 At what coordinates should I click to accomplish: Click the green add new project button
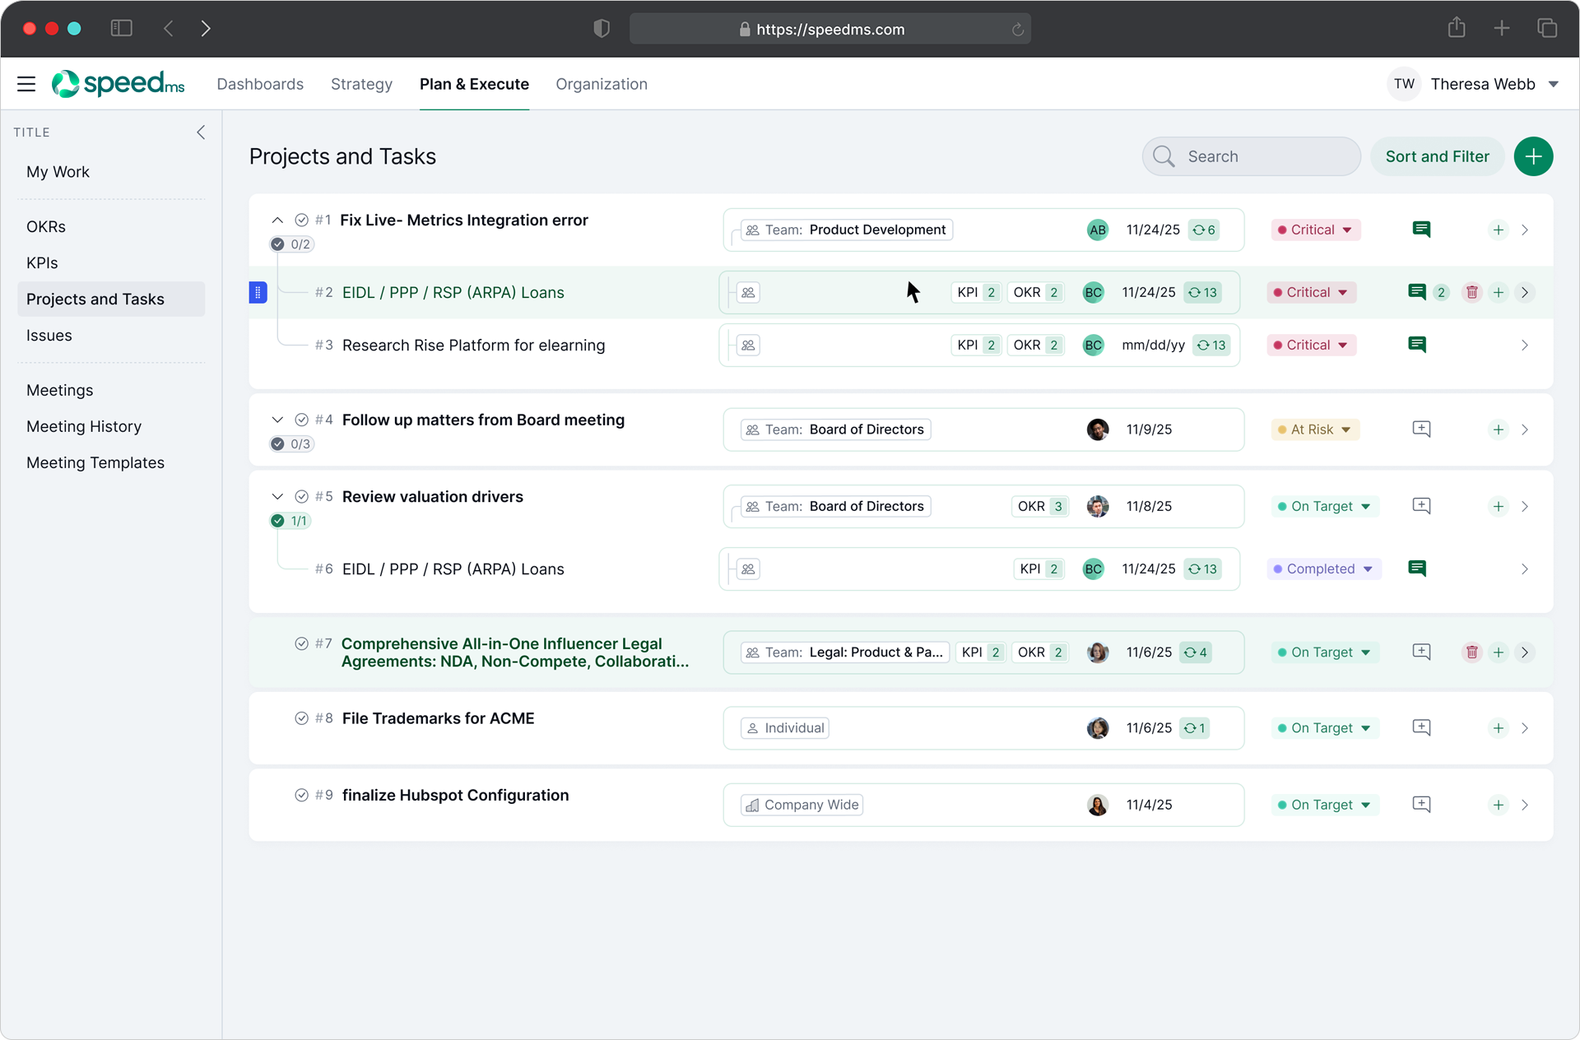1533,156
